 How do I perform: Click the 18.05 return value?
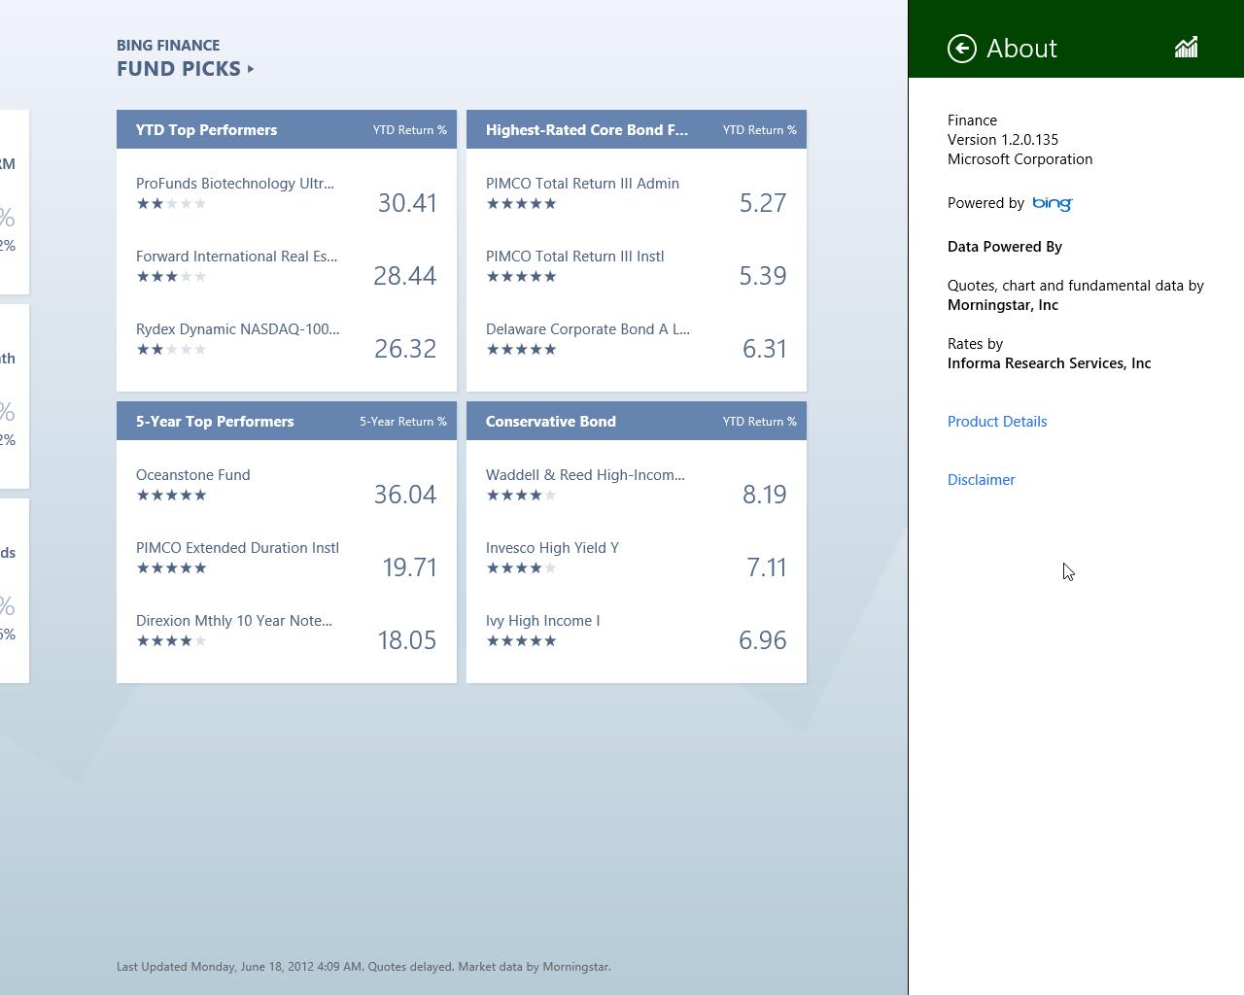pos(407,640)
